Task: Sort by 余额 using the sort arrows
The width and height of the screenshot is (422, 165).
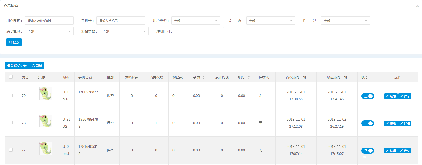Action: tap(204, 77)
